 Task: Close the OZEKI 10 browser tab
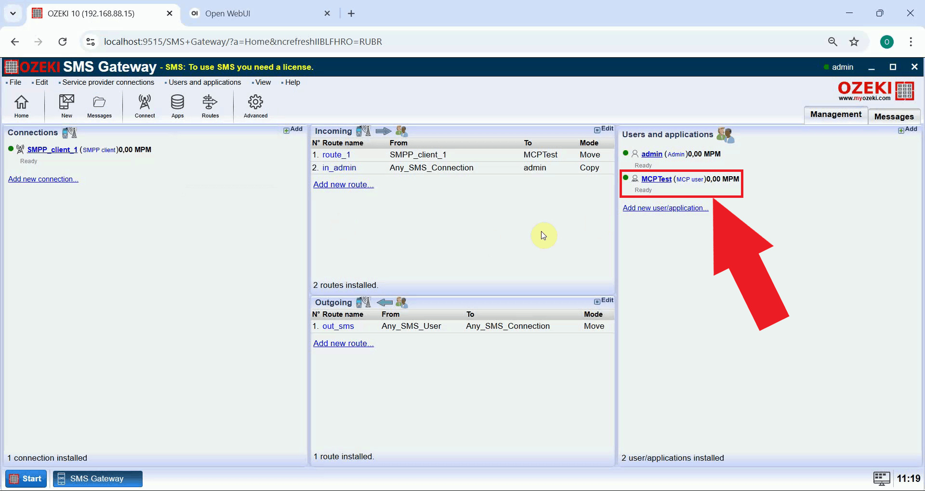pos(170,13)
